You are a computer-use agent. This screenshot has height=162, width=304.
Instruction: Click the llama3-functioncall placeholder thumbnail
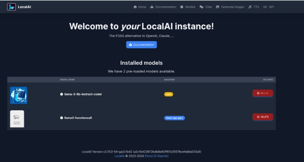17,119
